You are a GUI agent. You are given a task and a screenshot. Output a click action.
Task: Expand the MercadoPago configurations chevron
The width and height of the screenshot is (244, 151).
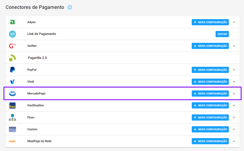coord(234,94)
